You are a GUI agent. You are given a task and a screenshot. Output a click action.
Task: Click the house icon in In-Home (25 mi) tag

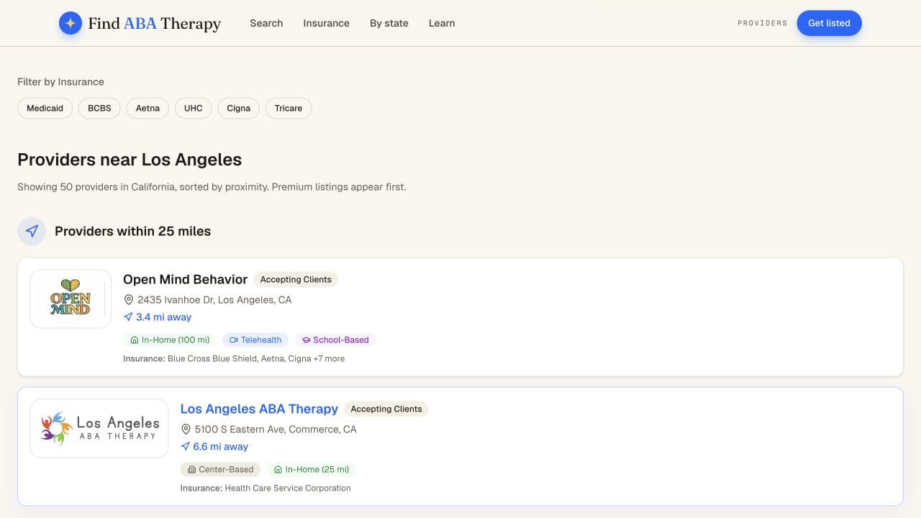click(278, 469)
